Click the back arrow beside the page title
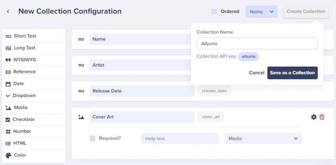336x165 pixels. click(x=8, y=12)
